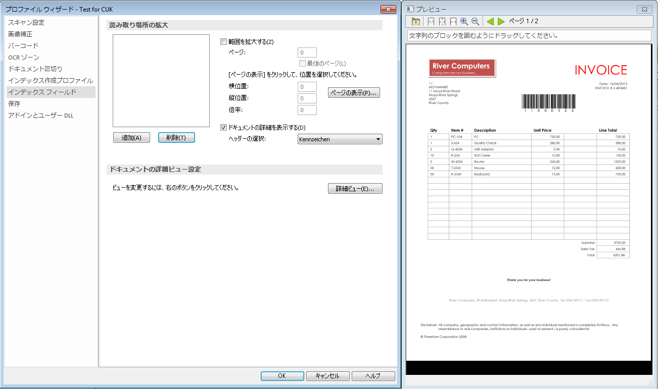The height and width of the screenshot is (389, 658).
Task: Go to next page with green right arrow
Action: click(x=501, y=22)
